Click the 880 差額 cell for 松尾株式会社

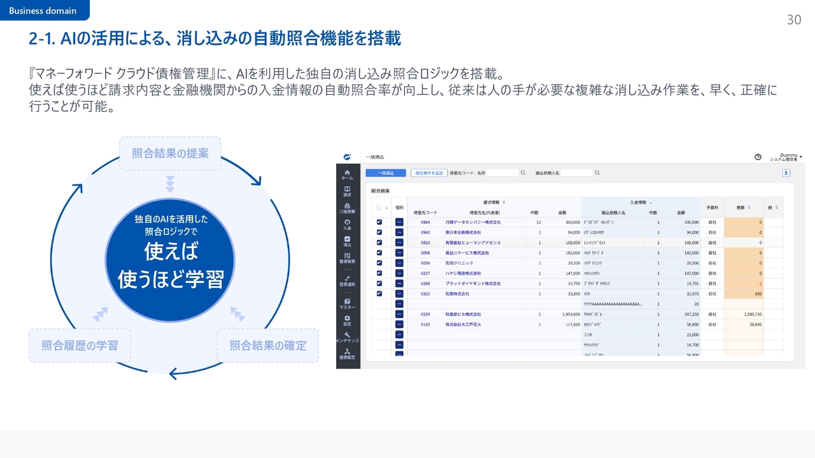pyautogui.click(x=744, y=294)
